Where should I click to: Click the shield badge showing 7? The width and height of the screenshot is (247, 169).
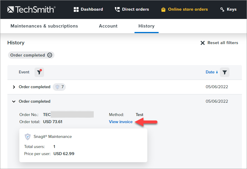(x=60, y=87)
